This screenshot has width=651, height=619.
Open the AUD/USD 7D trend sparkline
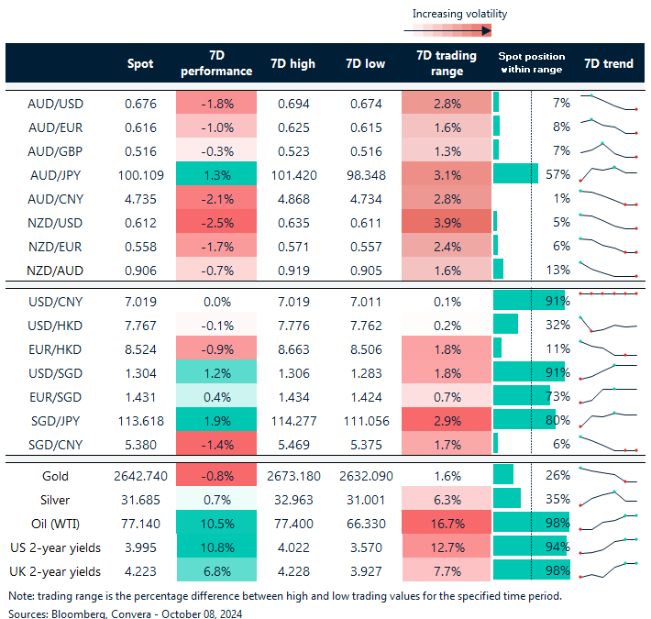click(x=609, y=103)
